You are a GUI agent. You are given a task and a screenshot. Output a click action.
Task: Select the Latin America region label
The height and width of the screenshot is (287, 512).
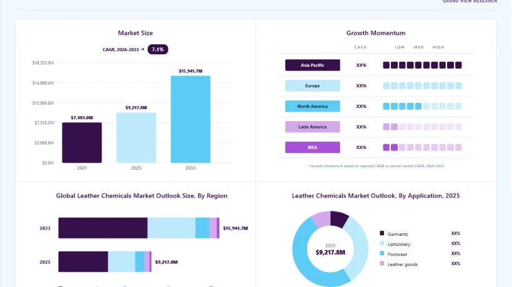[x=312, y=127]
